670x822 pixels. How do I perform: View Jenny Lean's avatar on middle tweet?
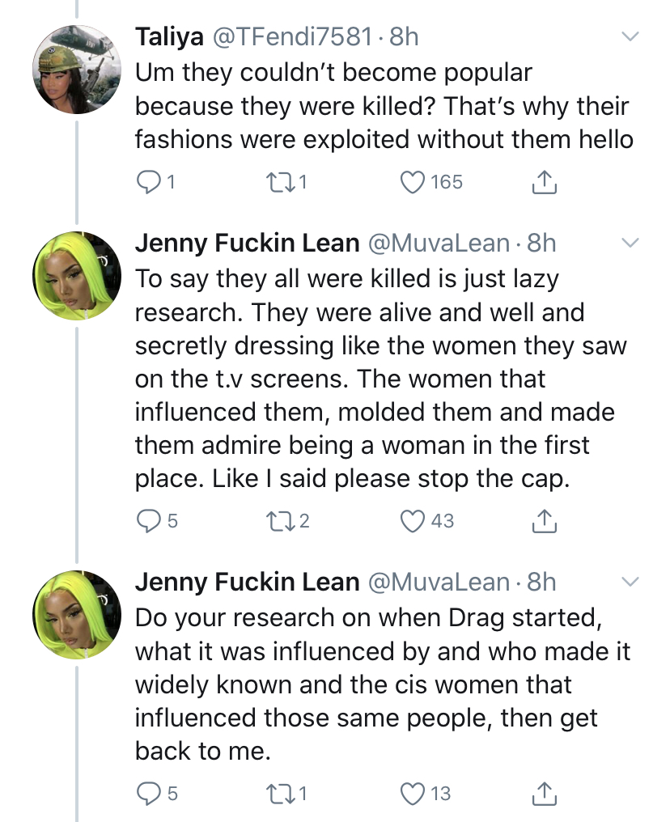[x=77, y=276]
